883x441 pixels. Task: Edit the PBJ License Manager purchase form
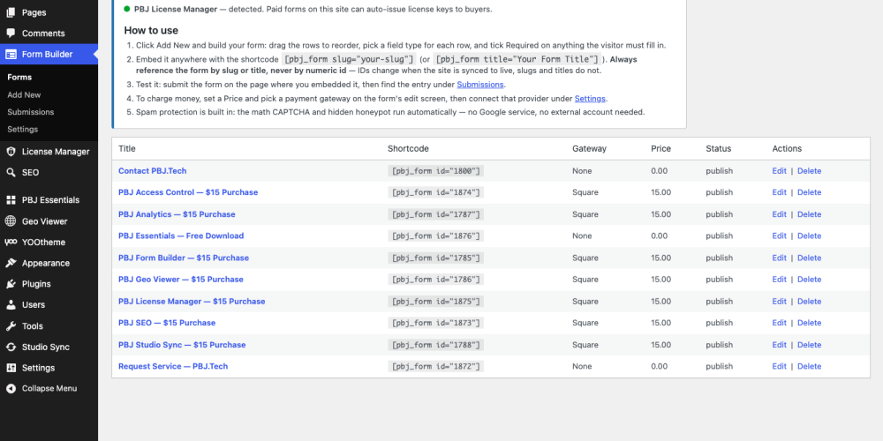pyautogui.click(x=779, y=302)
